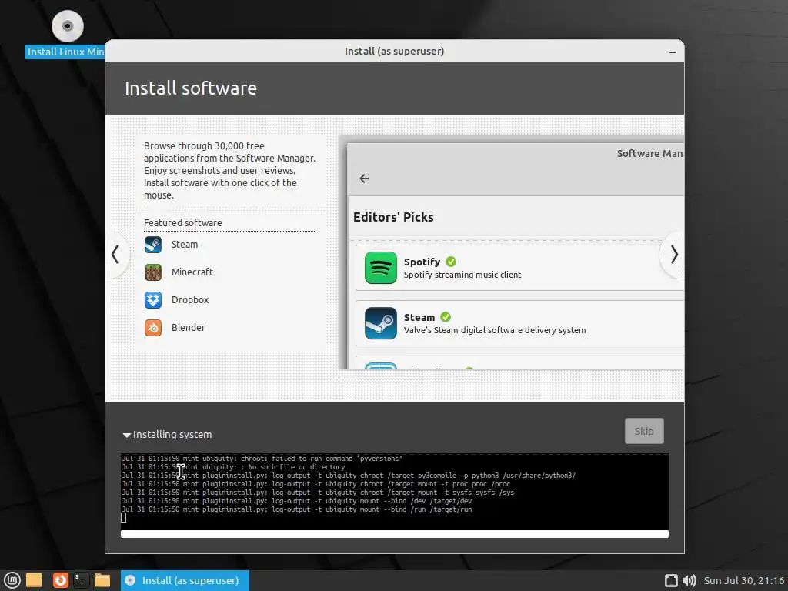This screenshot has width=788, height=591.
Task: Click the log line 'mount -t sysfs sysfs /sys'
Action: pos(318,492)
